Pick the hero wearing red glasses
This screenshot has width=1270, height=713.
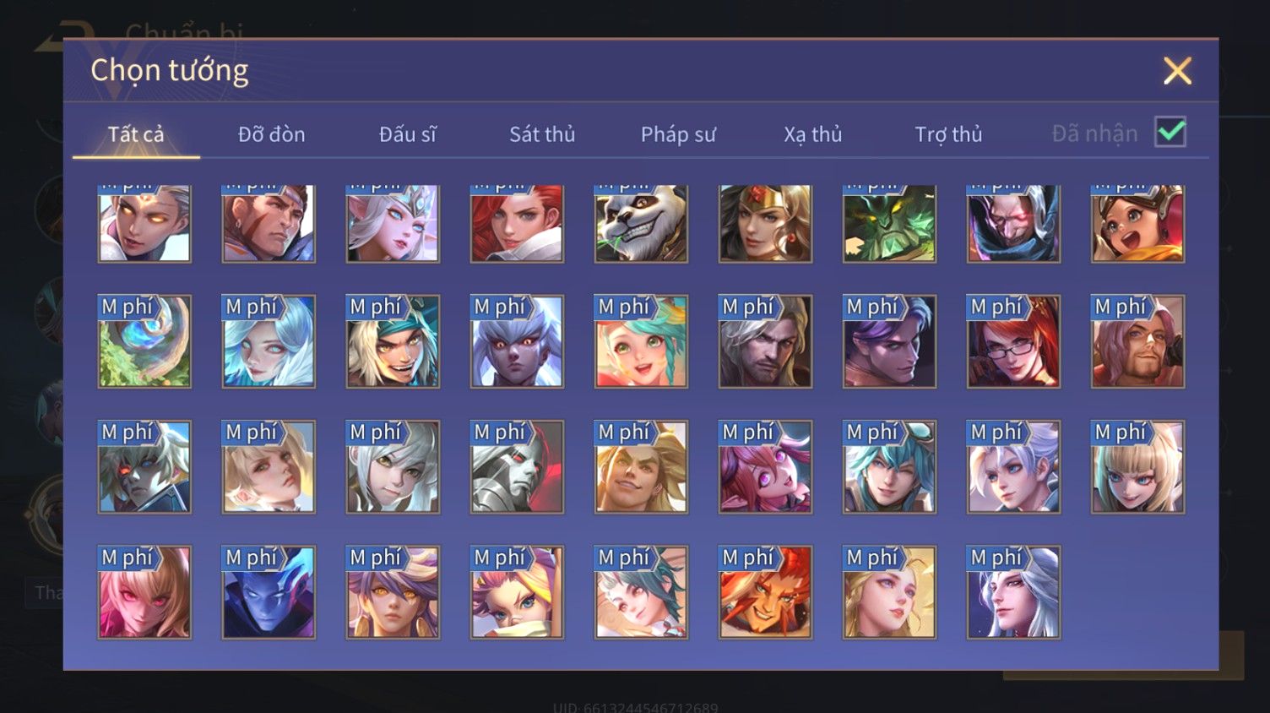pyautogui.click(x=1013, y=341)
